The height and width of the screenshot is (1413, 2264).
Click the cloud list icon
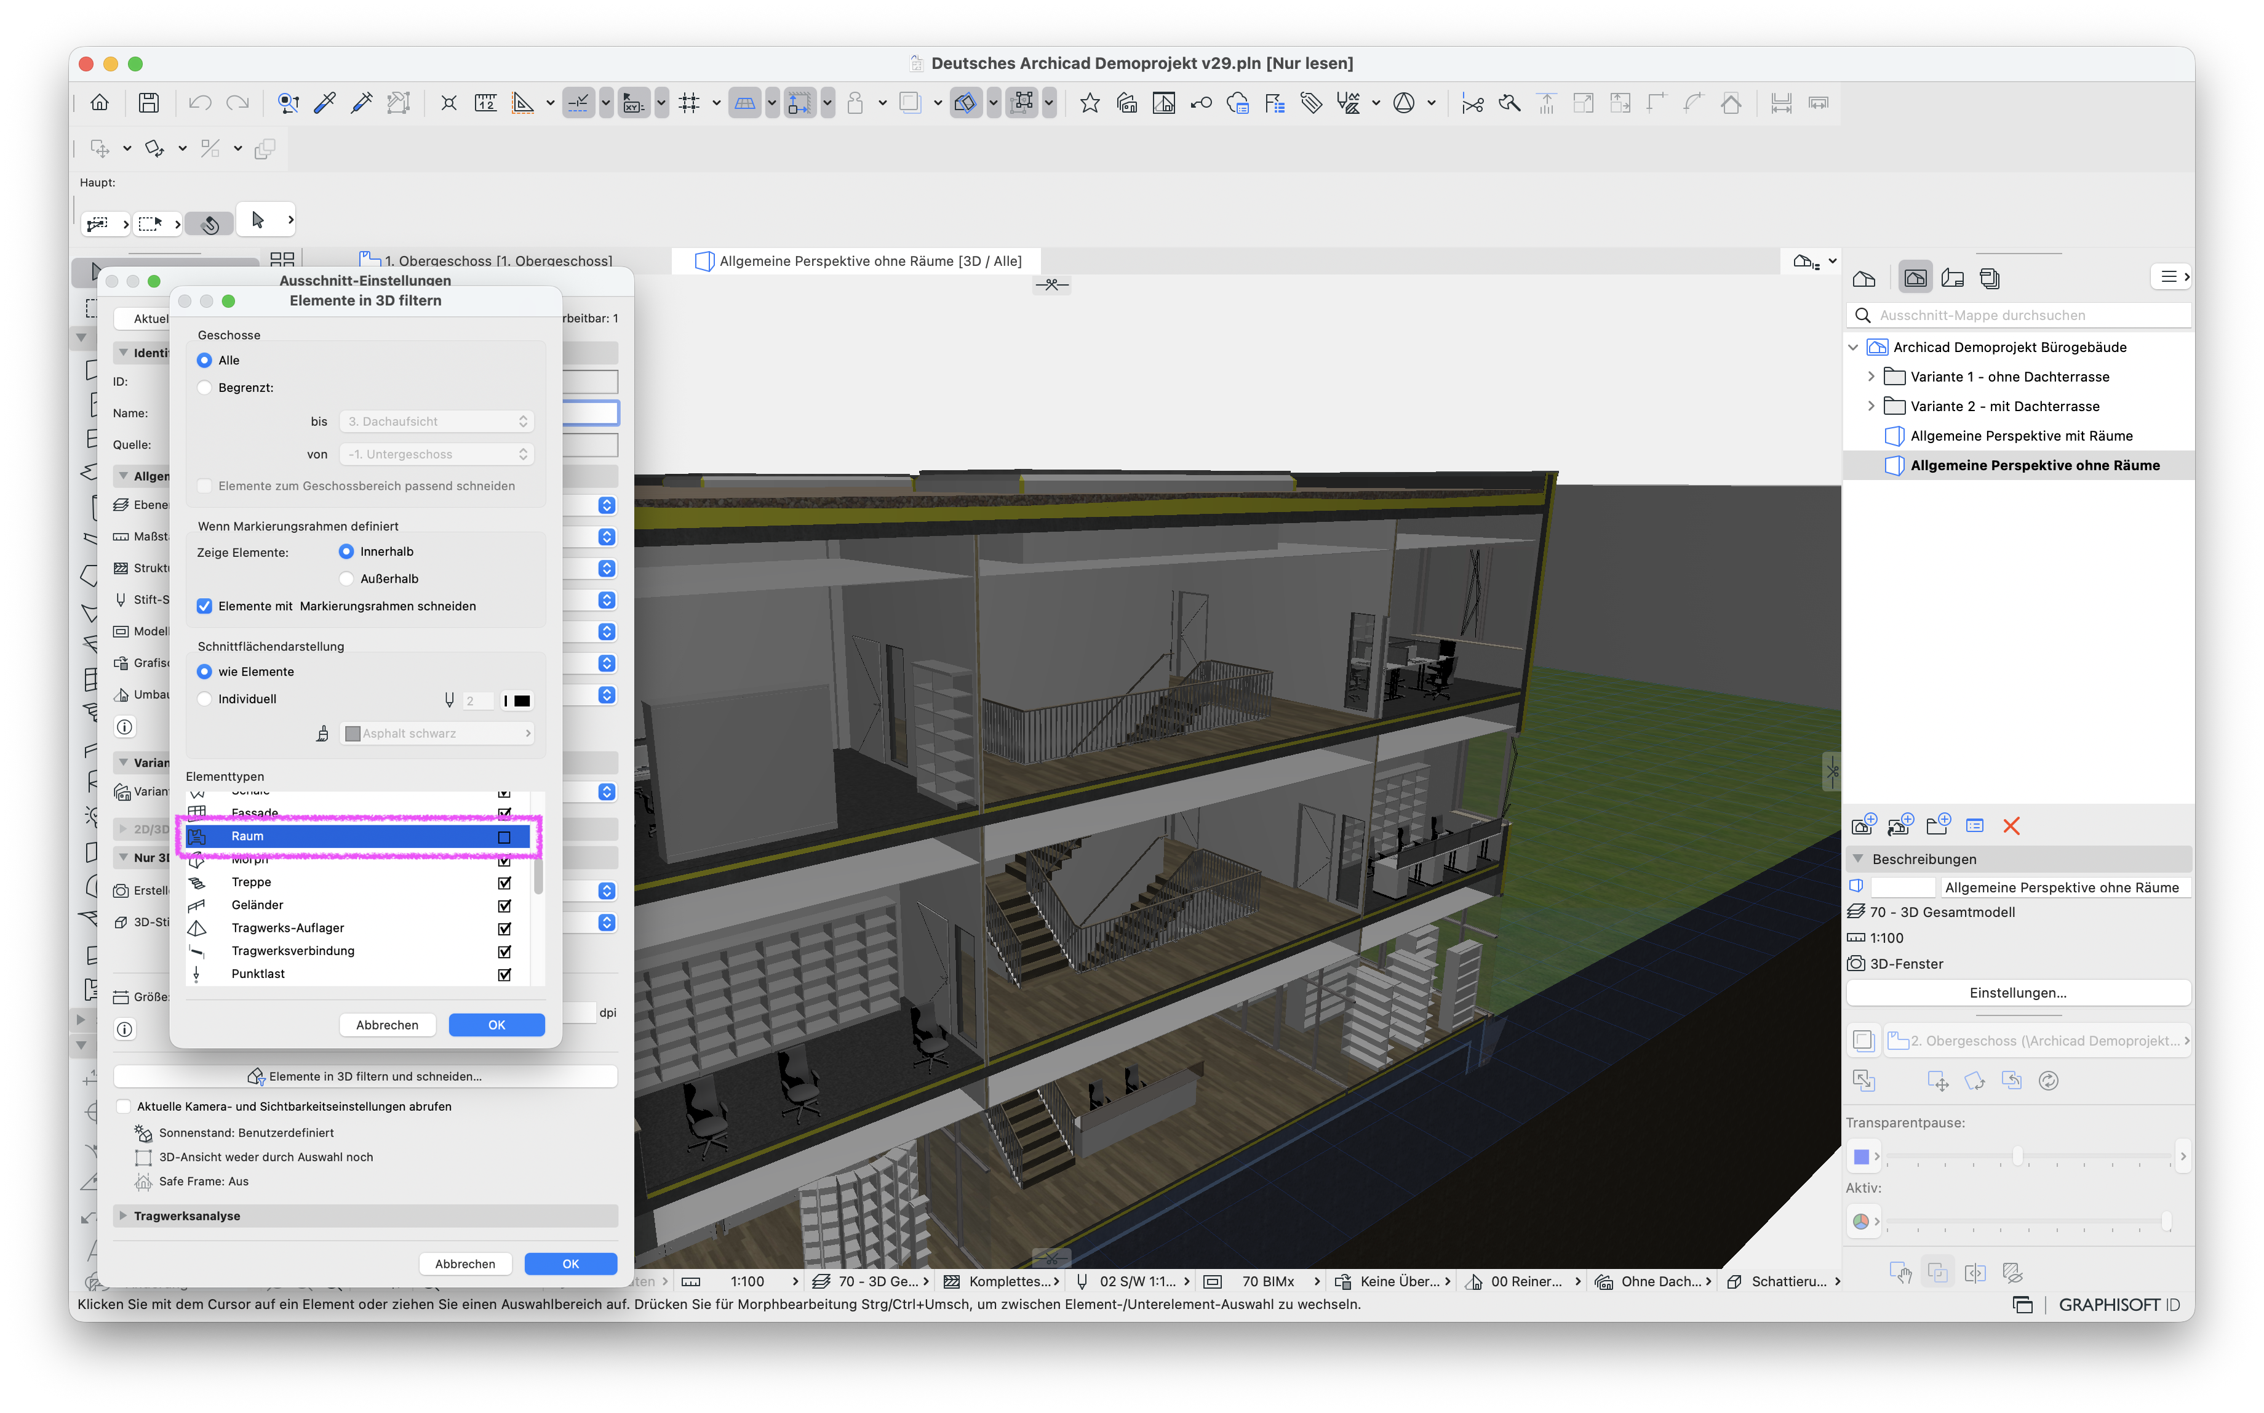[x=1238, y=103]
